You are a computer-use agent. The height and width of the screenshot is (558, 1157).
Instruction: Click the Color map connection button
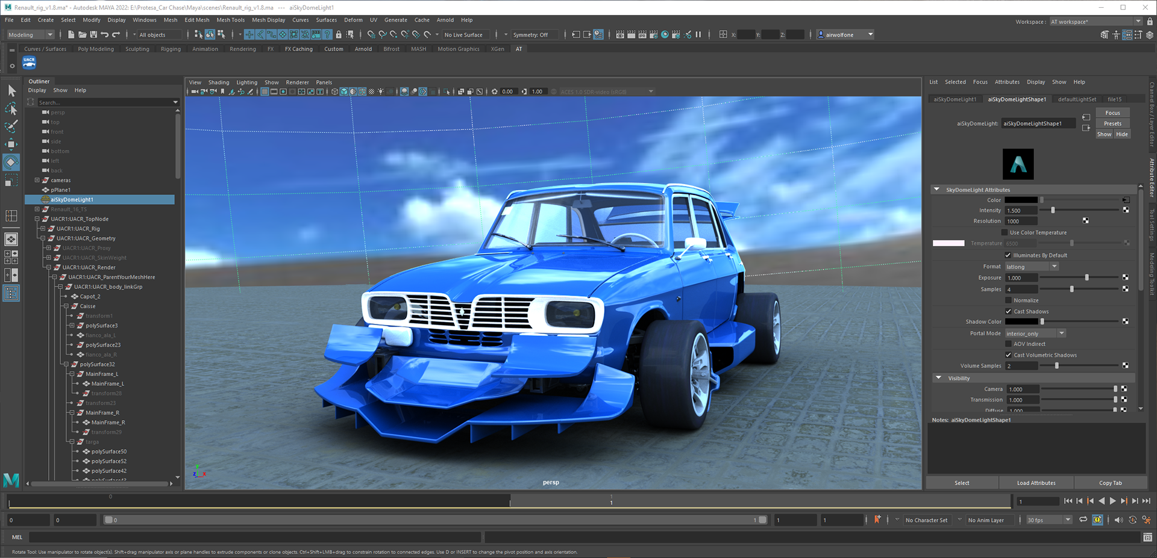point(1126,200)
